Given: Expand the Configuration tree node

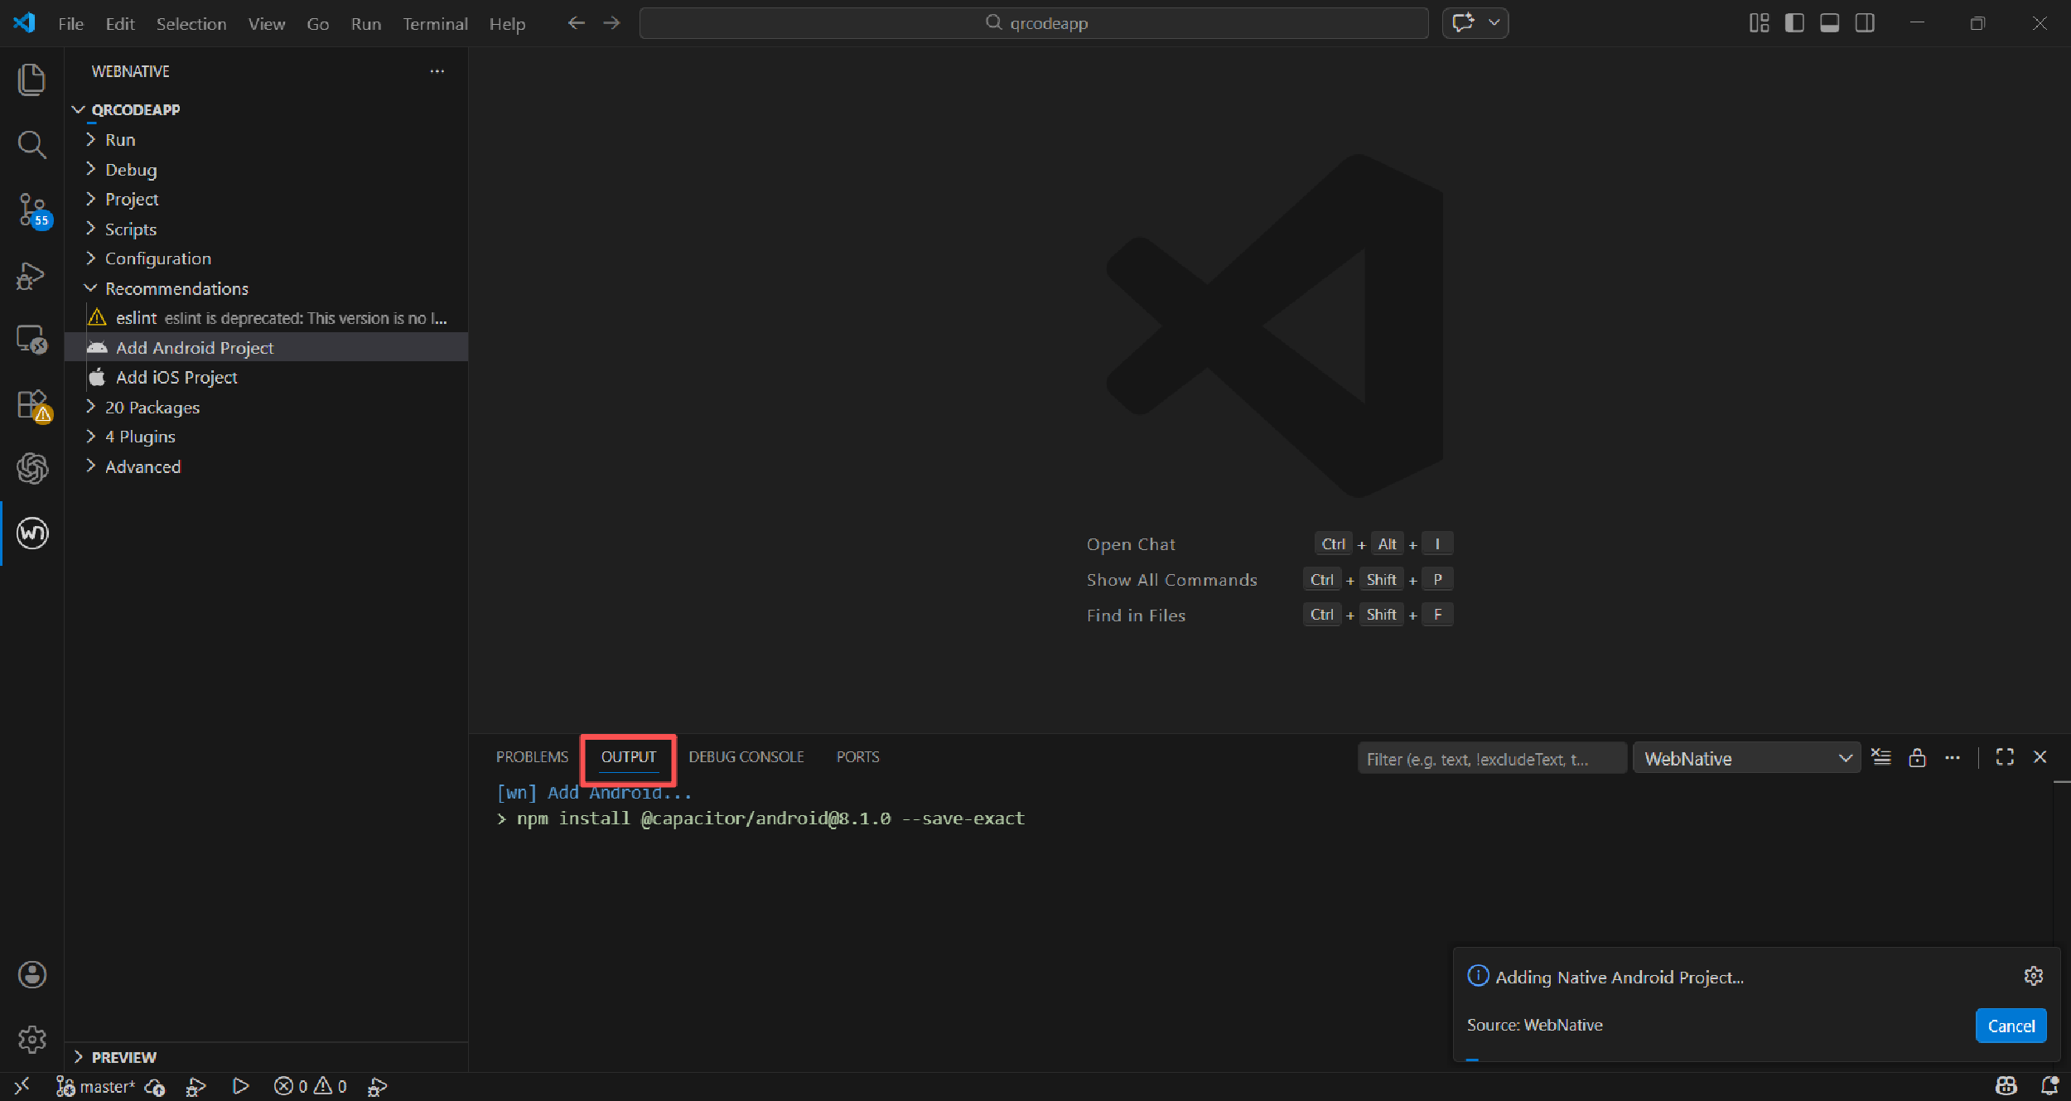Looking at the screenshot, I should 91,258.
